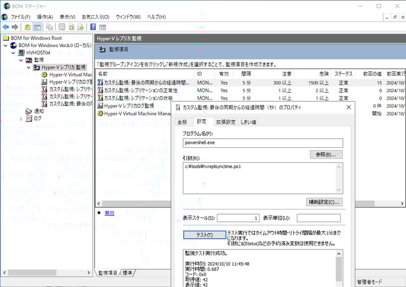Toggle the action pane toolbar icon
The width and height of the screenshot is (406, 287).
coord(103,27)
